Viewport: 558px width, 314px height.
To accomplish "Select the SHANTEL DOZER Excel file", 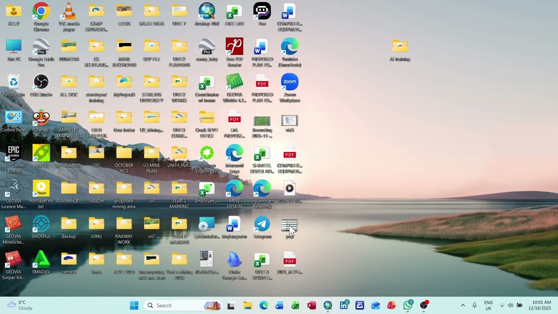I will pos(262,159).
